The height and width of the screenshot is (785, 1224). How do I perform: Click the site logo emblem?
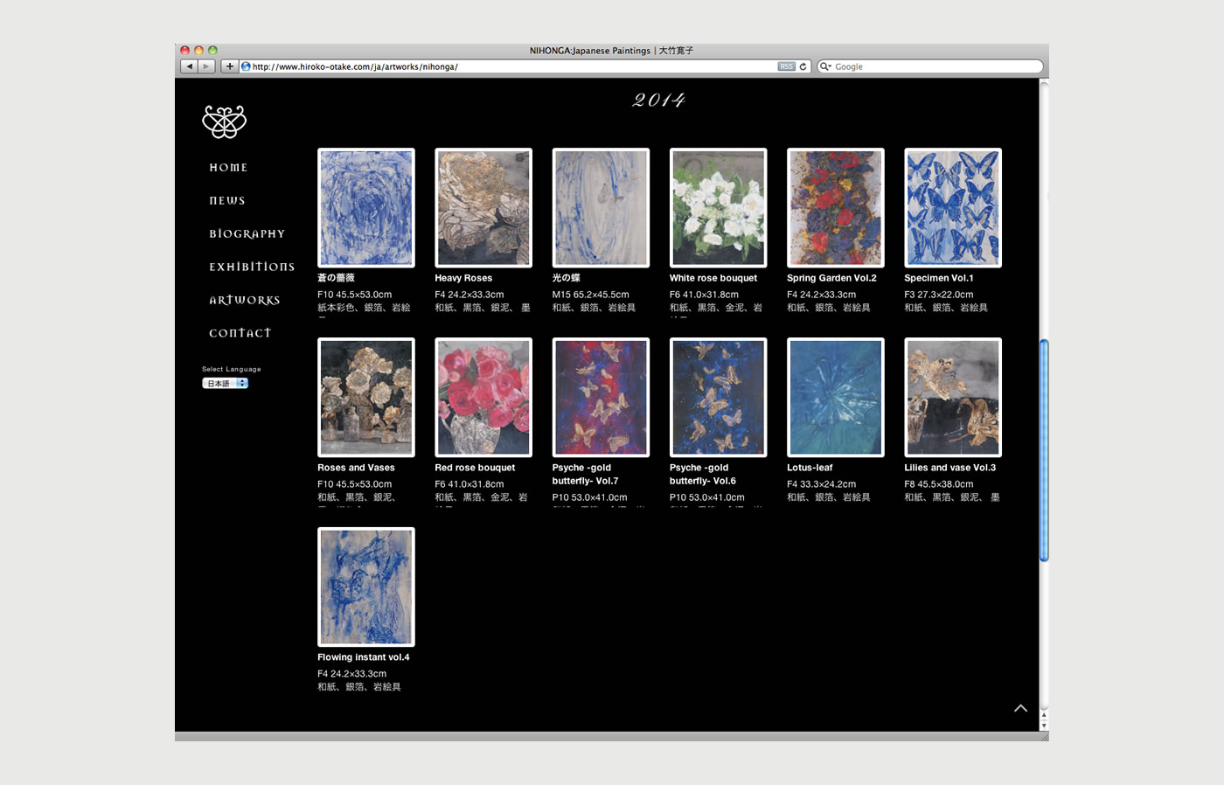coord(225,122)
